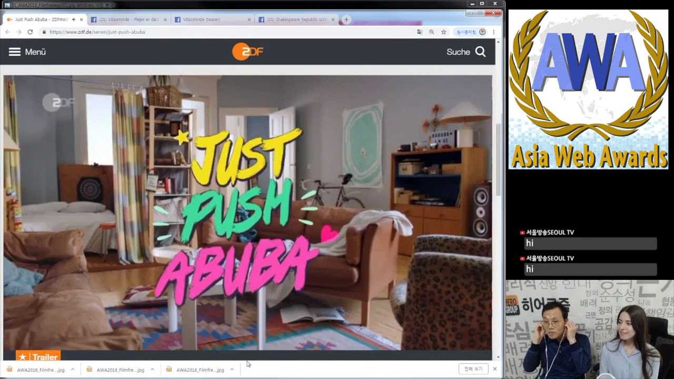The image size is (674, 379).
Task: Click the Suche text in ZDF header
Action: point(458,52)
